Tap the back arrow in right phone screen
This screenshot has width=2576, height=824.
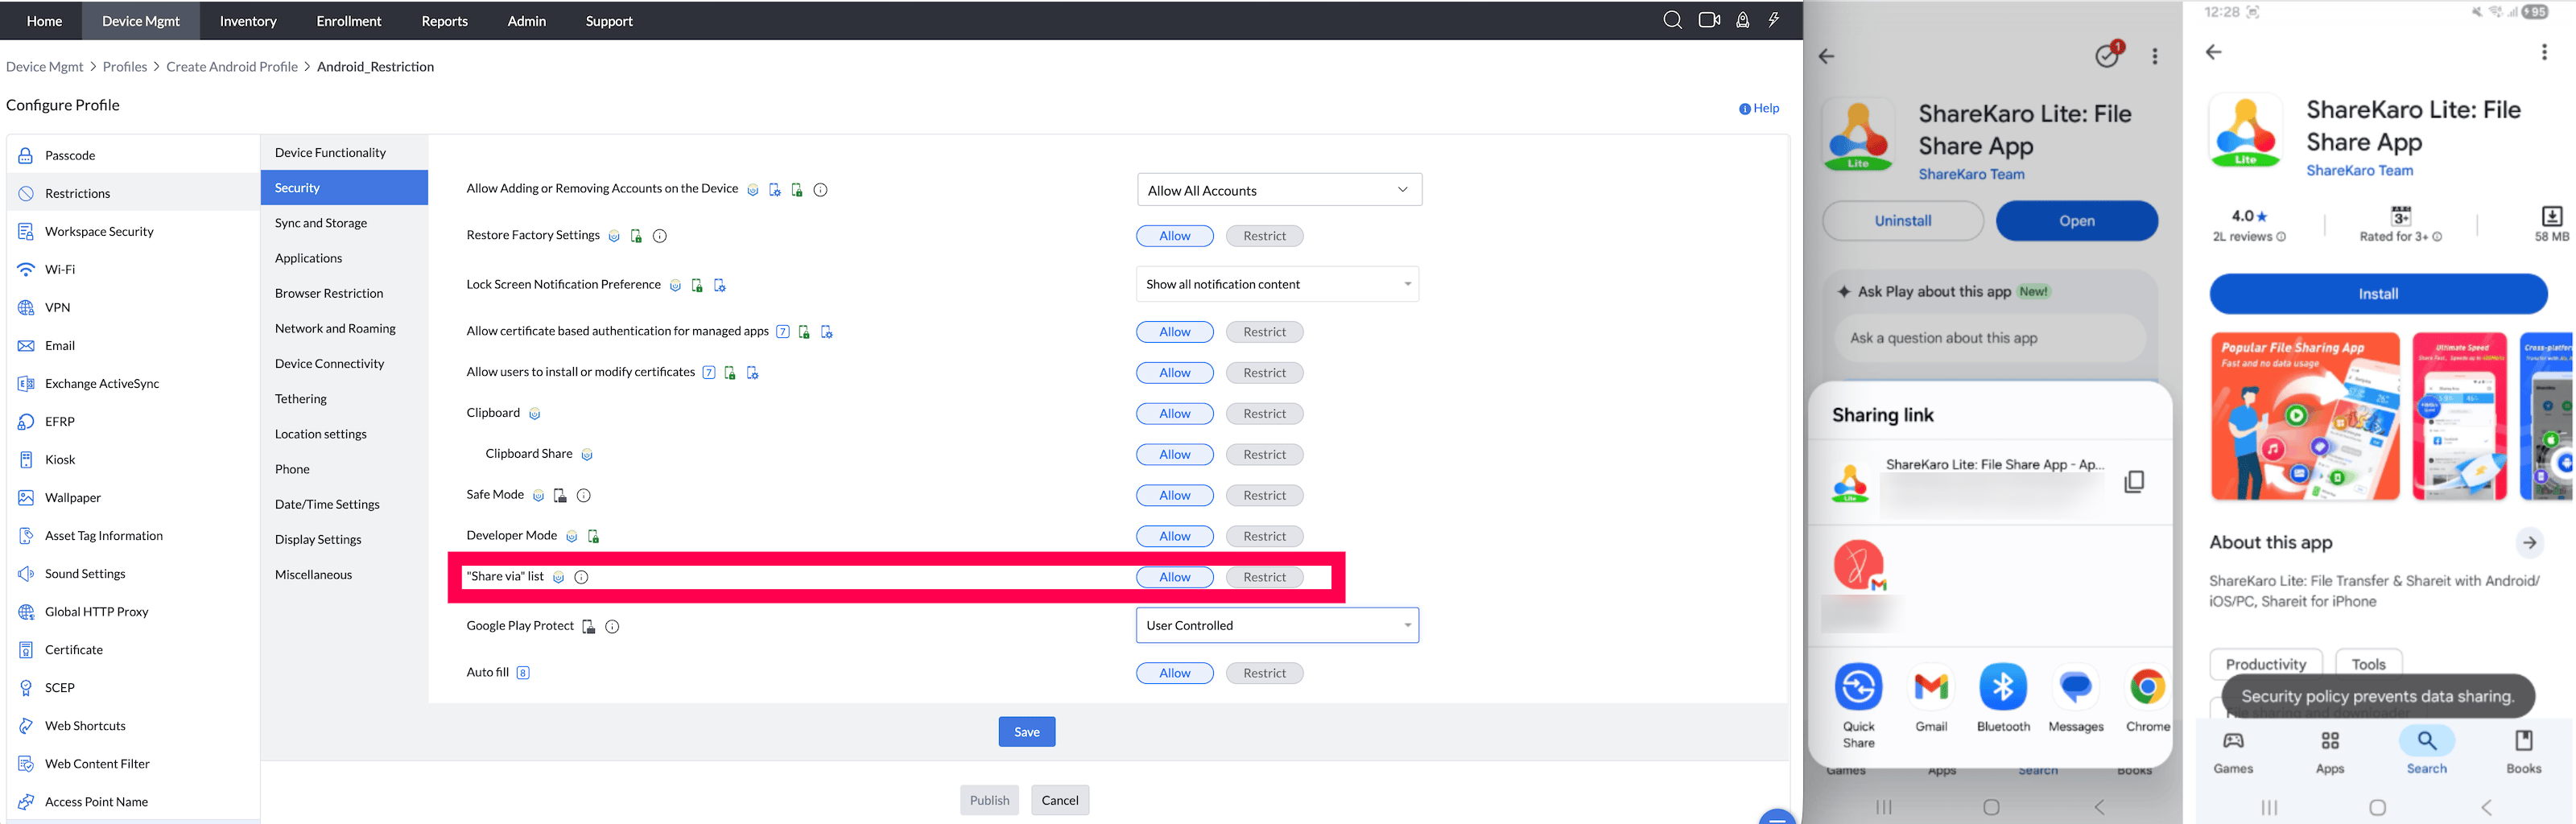click(2214, 52)
